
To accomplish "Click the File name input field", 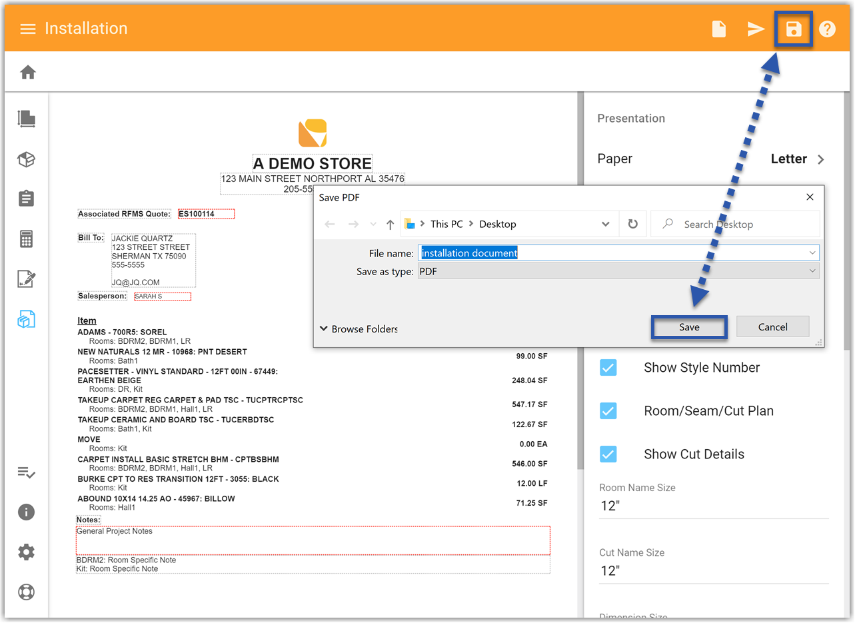I will click(618, 253).
